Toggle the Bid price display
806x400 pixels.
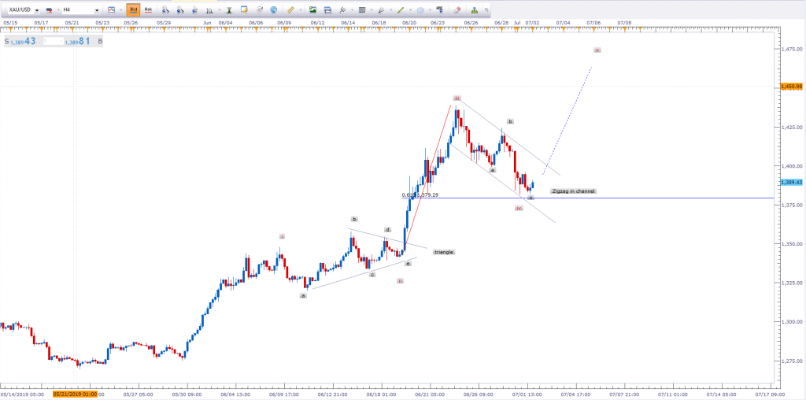(x=134, y=10)
